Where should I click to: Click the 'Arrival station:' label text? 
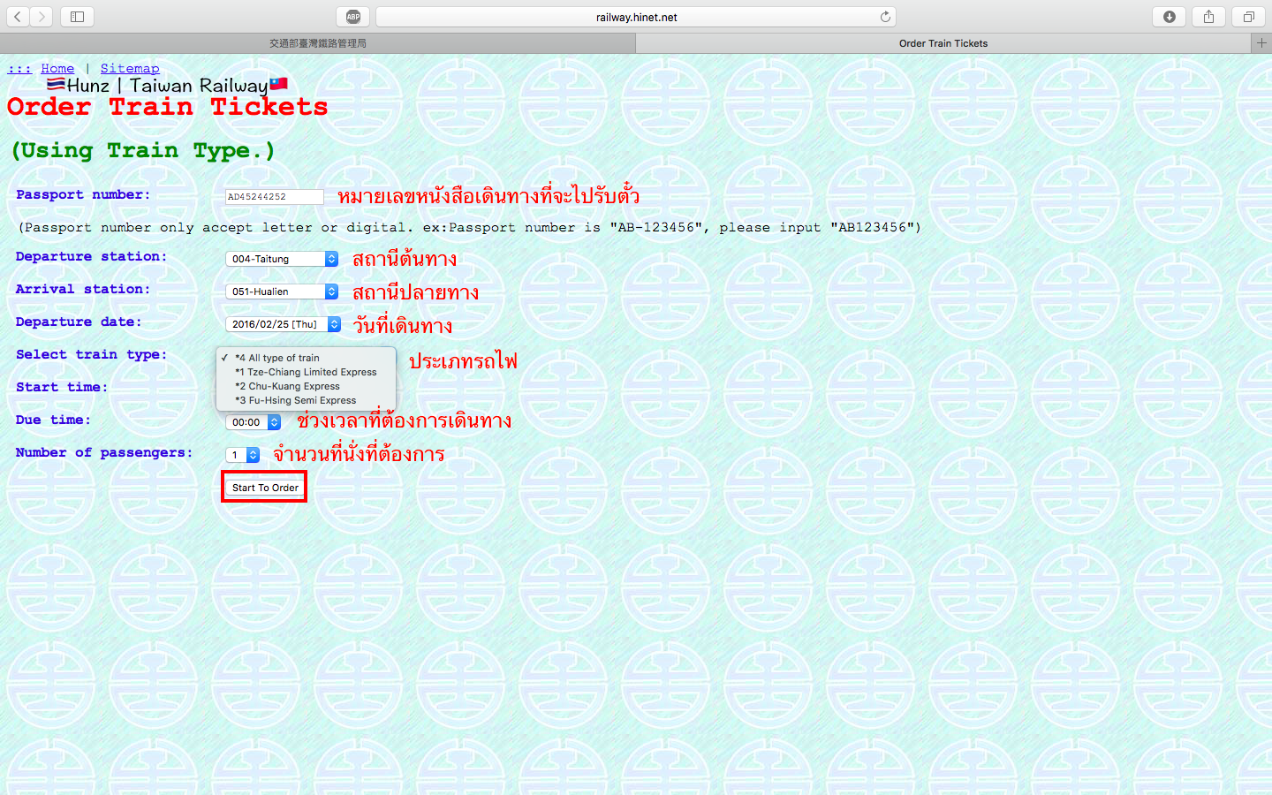[83, 290]
